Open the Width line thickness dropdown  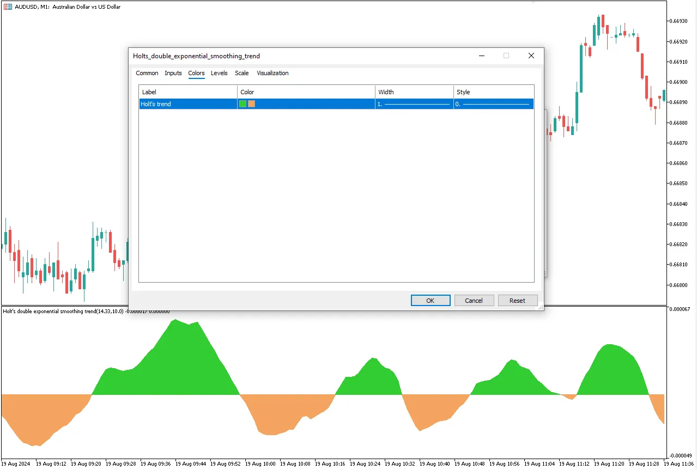click(x=414, y=104)
